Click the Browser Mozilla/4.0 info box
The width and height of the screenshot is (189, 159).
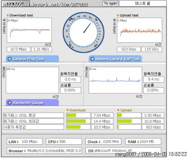pyautogui.click(x=44, y=151)
